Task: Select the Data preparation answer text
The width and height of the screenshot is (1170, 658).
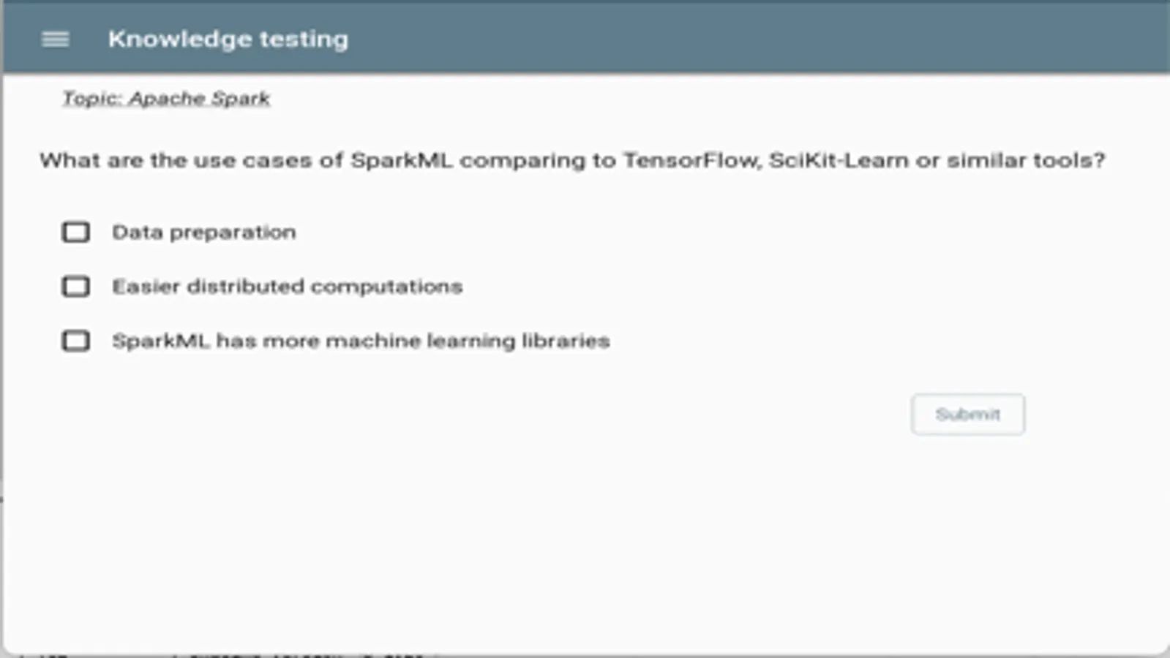Action: pos(203,232)
